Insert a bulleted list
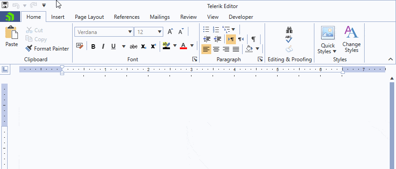The width and height of the screenshot is (396, 169). 206,30
